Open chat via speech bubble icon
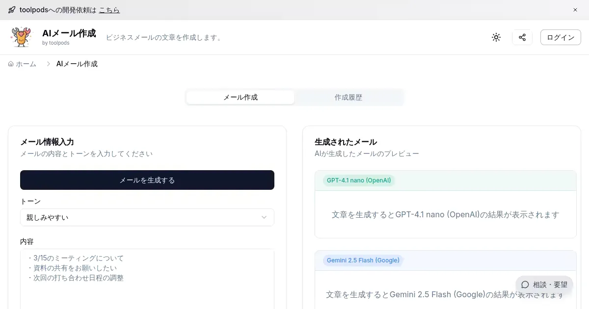The width and height of the screenshot is (589, 309). tap(525, 284)
